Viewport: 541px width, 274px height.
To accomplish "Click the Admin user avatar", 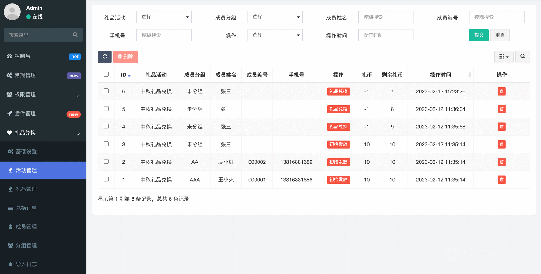I will (12, 12).
